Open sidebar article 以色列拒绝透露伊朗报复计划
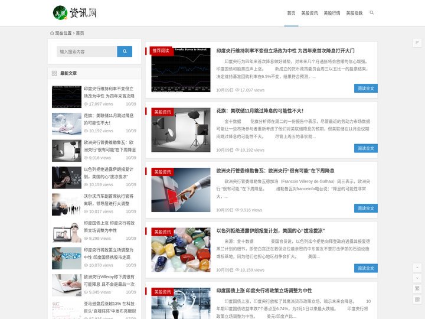The image size is (425, 319). point(109,172)
